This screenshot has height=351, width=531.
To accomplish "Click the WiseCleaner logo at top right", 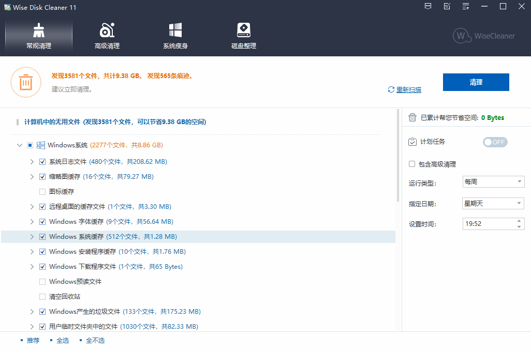I will 483,36.
